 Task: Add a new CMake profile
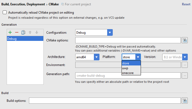10,32
